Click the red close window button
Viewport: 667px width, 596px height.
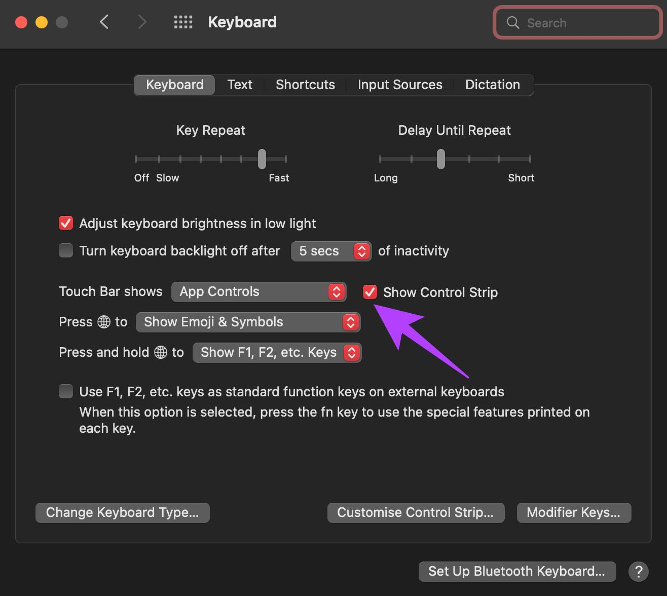[21, 22]
